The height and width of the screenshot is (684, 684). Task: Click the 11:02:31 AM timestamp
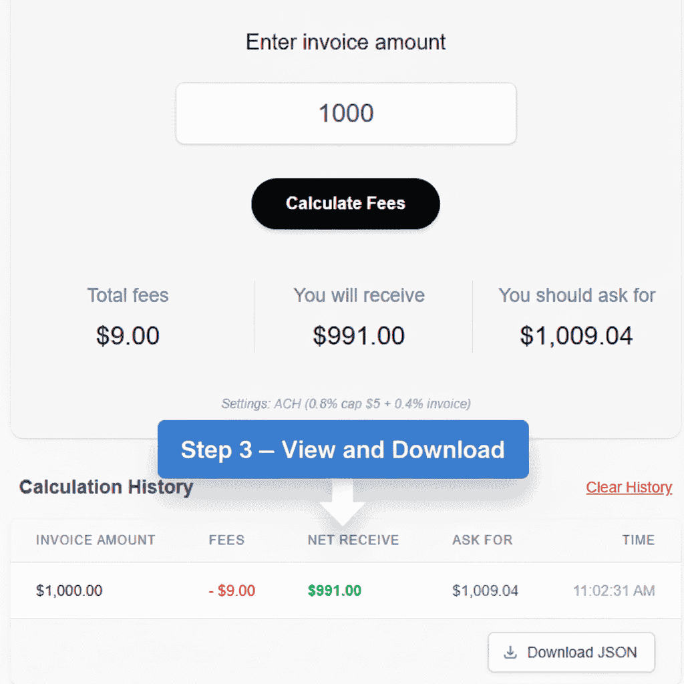click(x=614, y=590)
